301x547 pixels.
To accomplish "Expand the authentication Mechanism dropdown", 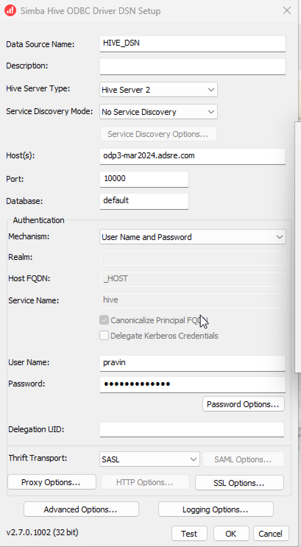I will pos(193,237).
